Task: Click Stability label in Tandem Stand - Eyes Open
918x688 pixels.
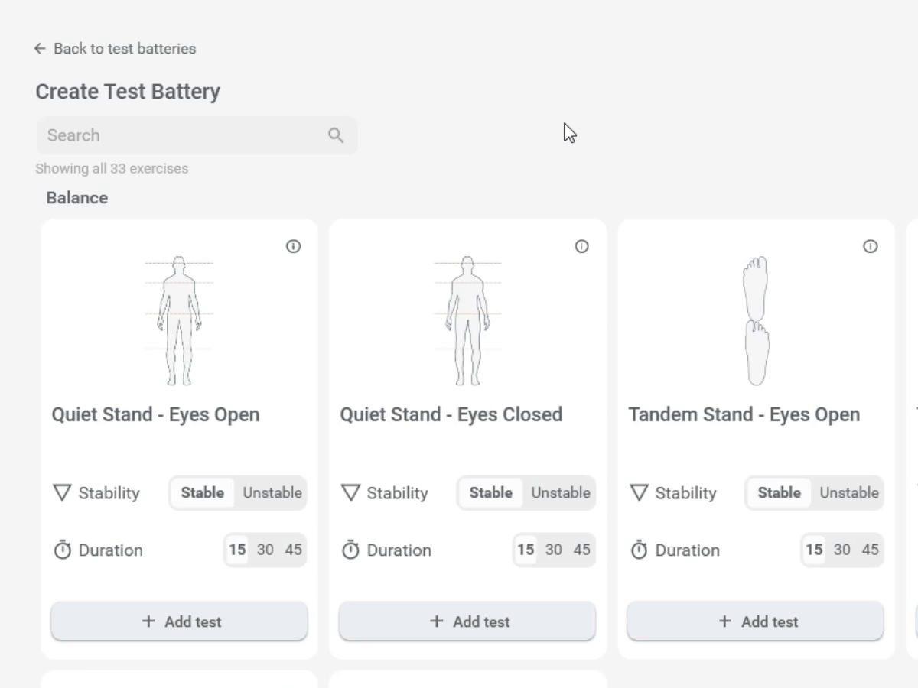Action: [685, 493]
